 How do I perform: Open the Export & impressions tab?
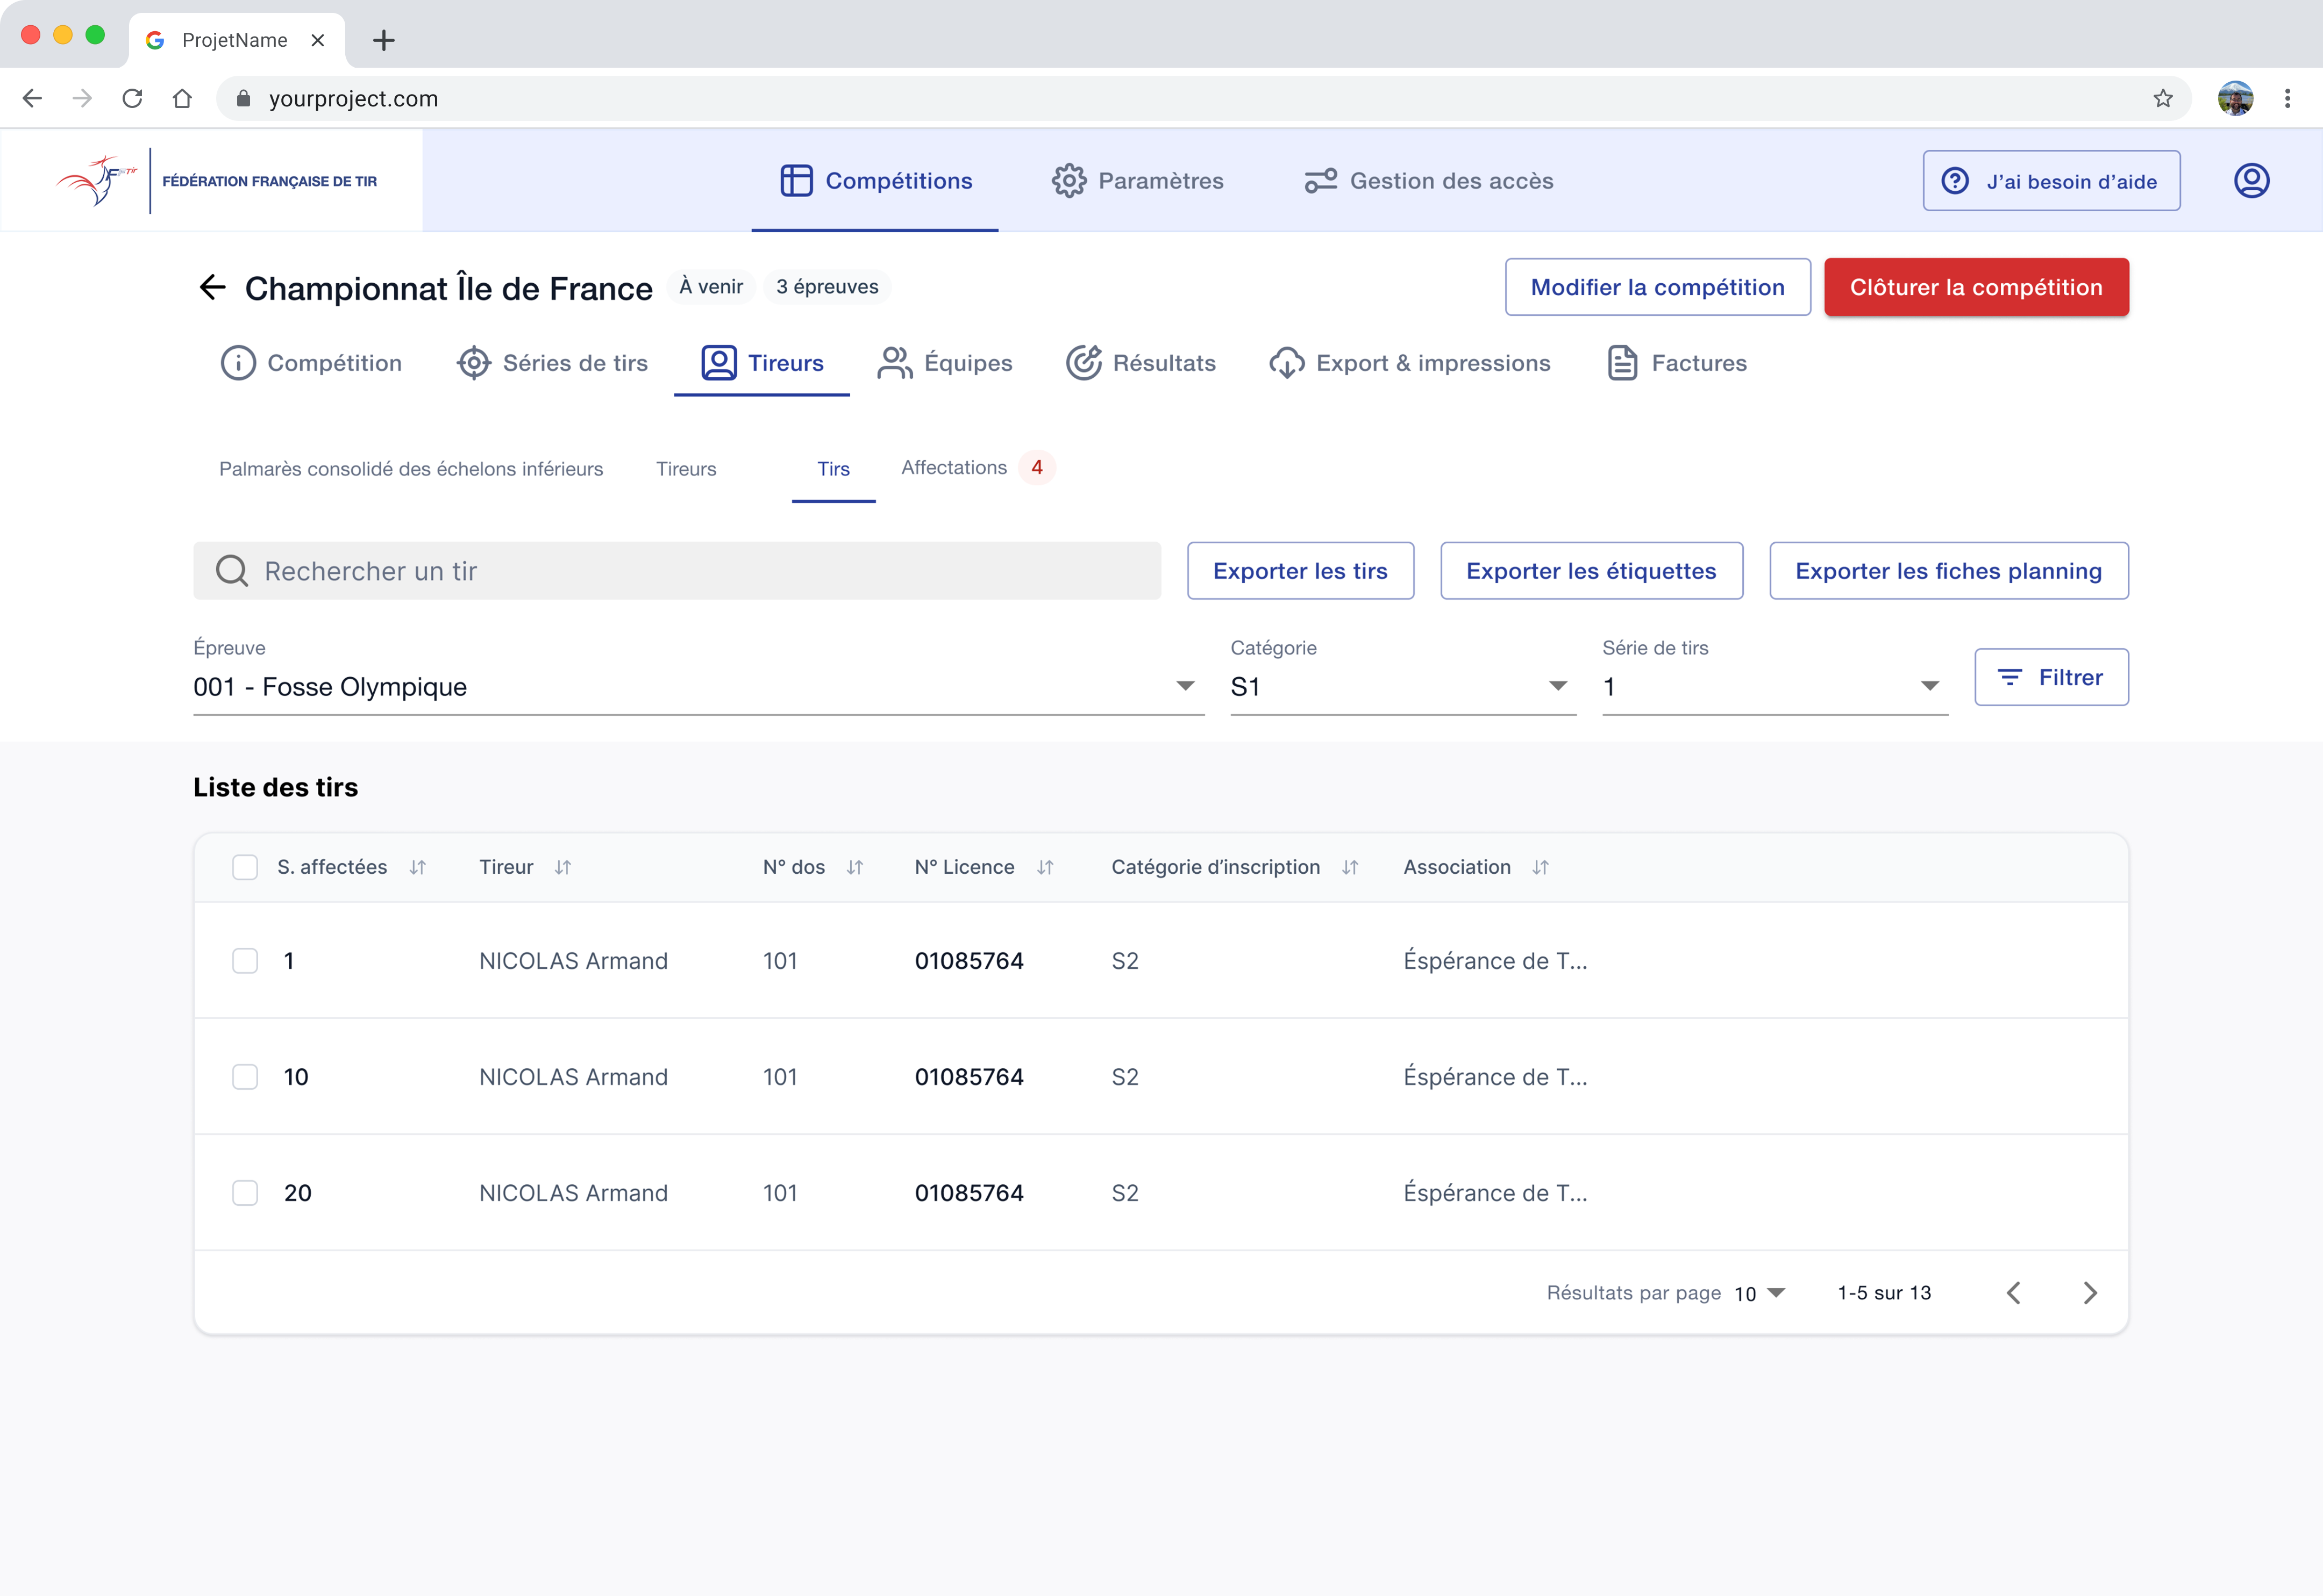(1409, 363)
